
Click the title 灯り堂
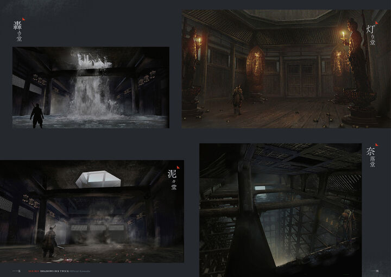370,35
